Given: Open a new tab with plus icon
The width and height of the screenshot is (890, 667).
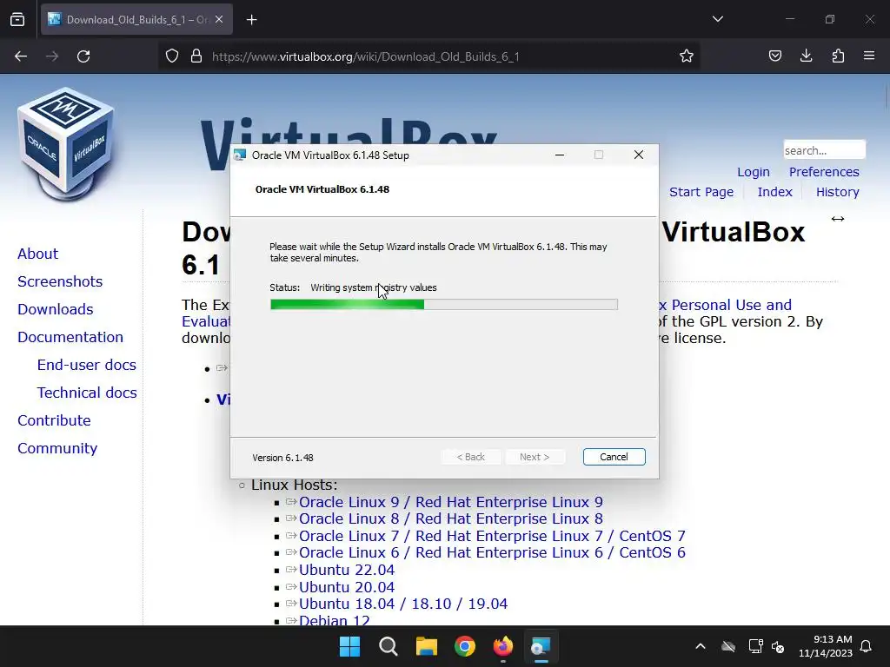Looking at the screenshot, I should (251, 20).
